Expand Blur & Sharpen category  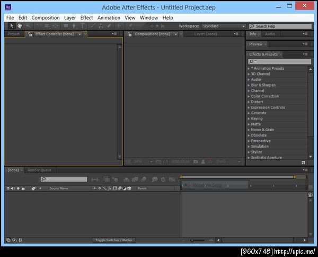(249, 85)
